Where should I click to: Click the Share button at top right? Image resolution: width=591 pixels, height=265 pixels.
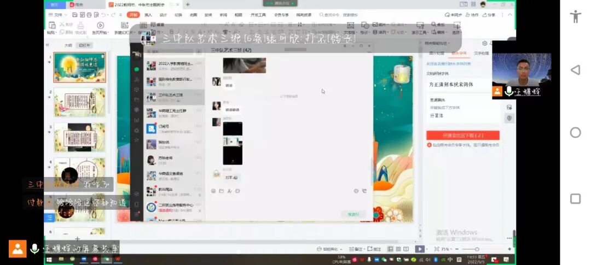489,15
